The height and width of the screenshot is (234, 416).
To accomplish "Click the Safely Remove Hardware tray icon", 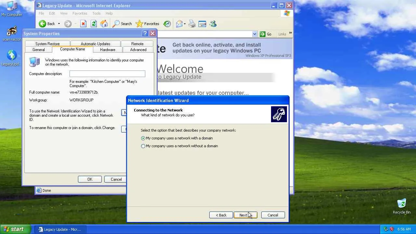I will coord(386,229).
